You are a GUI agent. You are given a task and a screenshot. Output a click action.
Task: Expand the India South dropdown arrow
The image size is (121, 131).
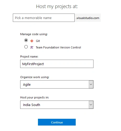(x=91, y=105)
